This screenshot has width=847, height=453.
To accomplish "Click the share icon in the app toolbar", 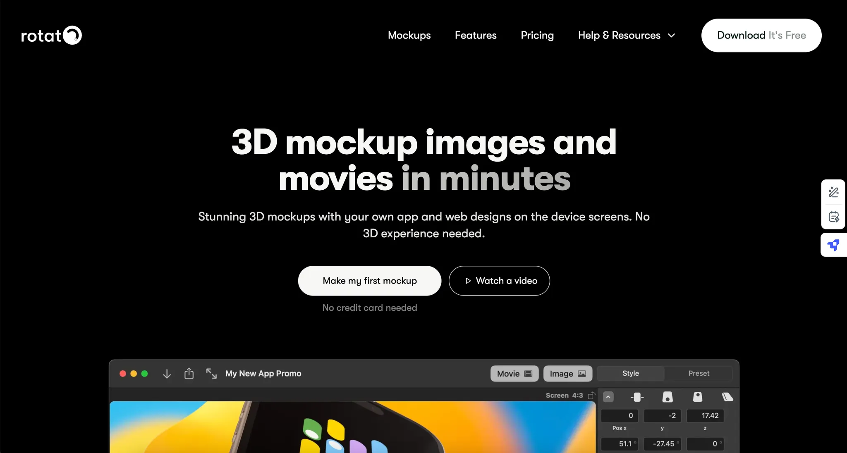I will click(x=189, y=373).
